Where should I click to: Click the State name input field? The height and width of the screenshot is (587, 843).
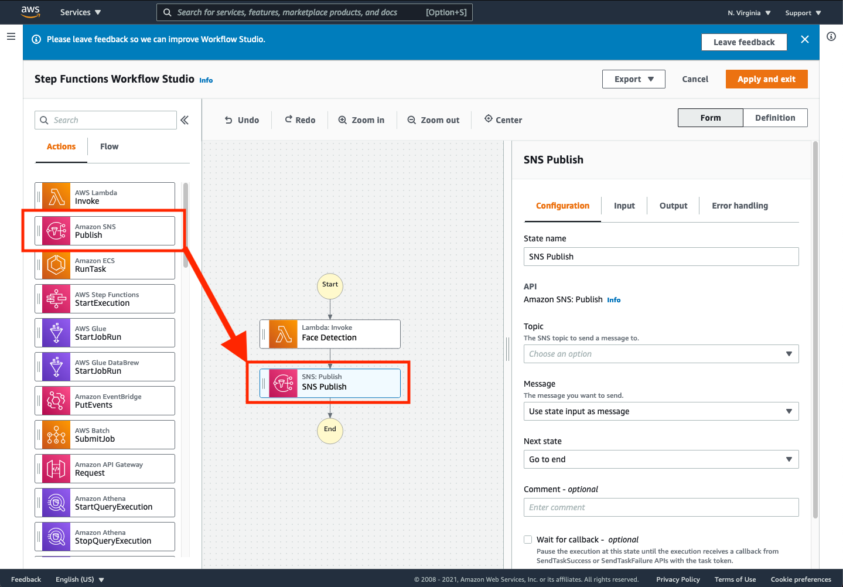(x=661, y=257)
